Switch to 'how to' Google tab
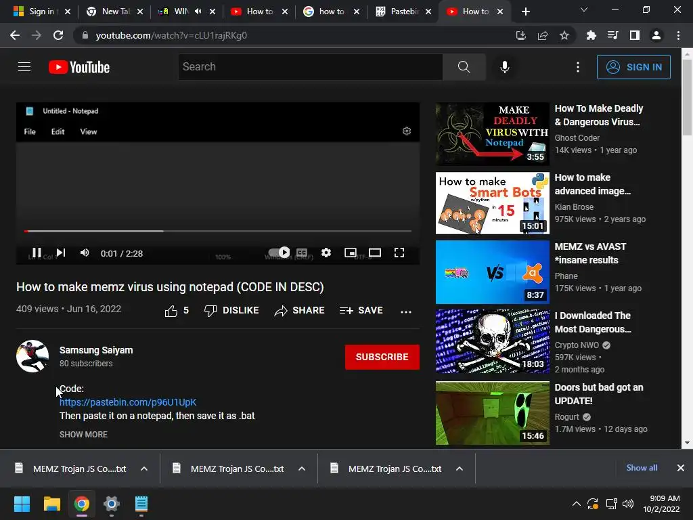Viewport: 693px width, 520px height. point(330,12)
